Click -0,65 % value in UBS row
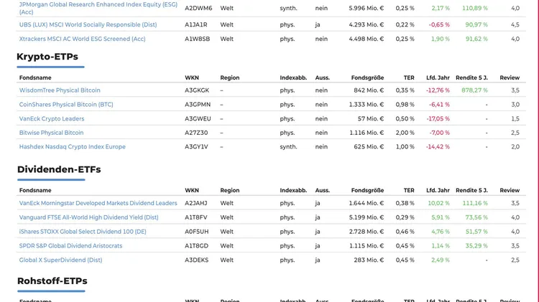This screenshot has width=539, height=302. 439,24
